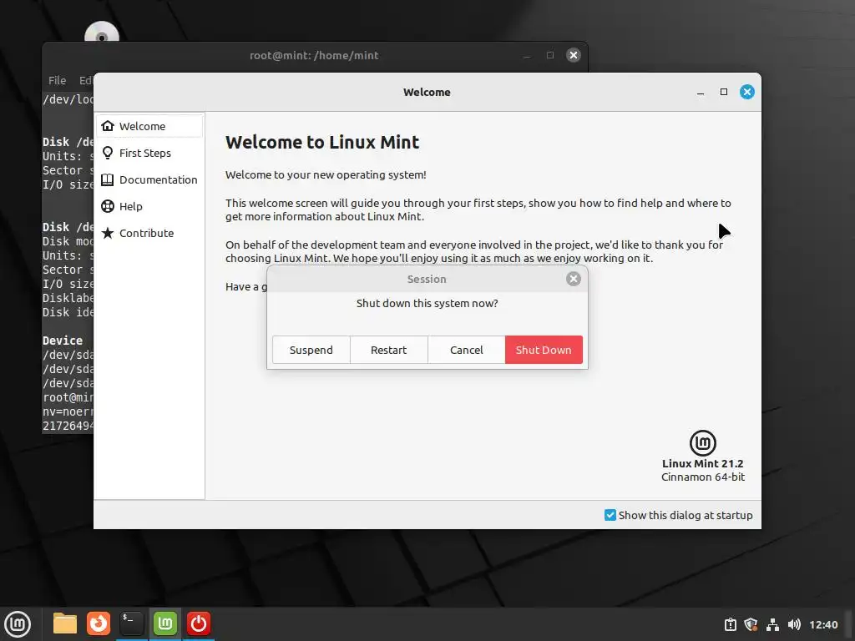
Task: Open the calendar from the 12:40 clock
Action: [823, 624]
